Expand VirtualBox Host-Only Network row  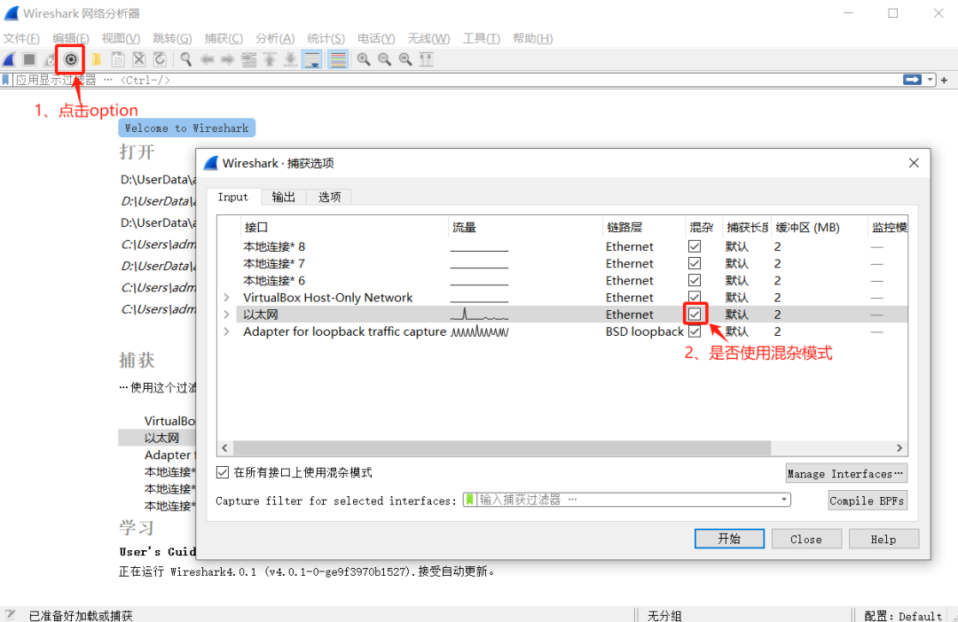pyautogui.click(x=227, y=297)
